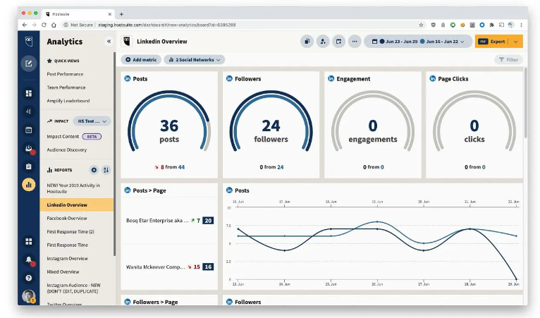The image size is (540, 318).
Task: Expand the Export options arrow
Action: click(515, 42)
